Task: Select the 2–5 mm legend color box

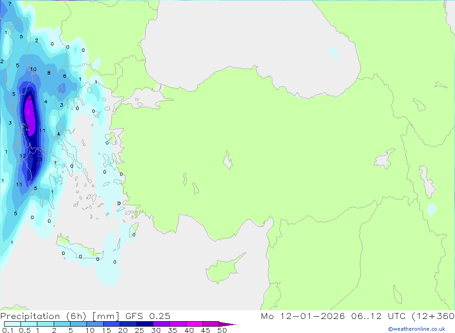Action: coord(62,324)
